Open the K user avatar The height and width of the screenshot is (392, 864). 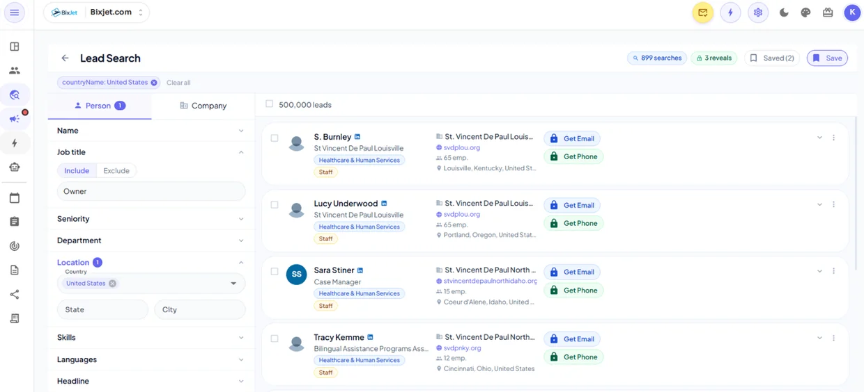[x=852, y=13]
